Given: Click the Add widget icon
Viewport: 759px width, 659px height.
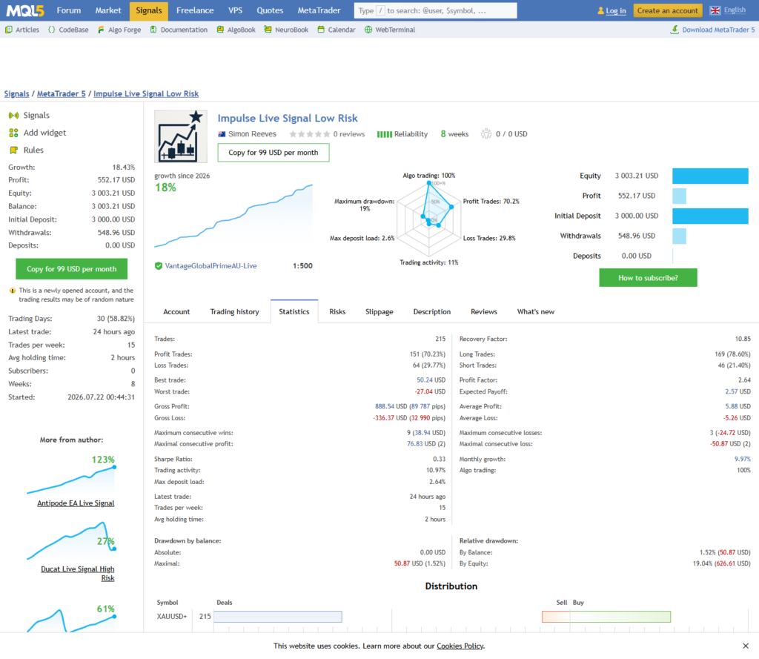Looking at the screenshot, I should click(x=13, y=133).
